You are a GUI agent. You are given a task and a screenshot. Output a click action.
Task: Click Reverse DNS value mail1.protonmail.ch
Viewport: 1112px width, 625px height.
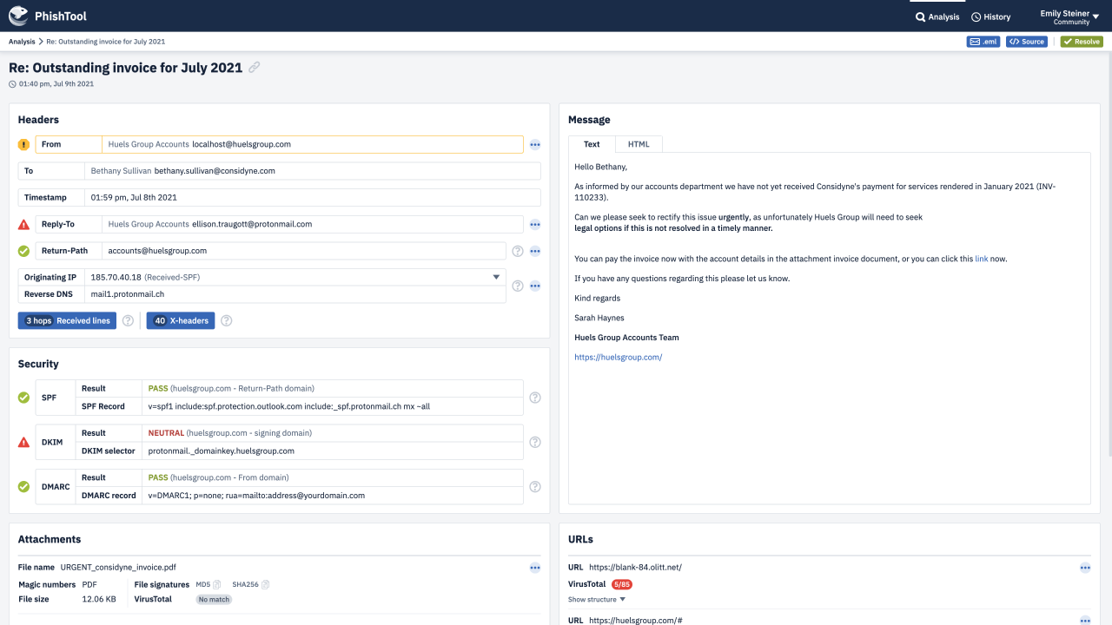[126, 294]
